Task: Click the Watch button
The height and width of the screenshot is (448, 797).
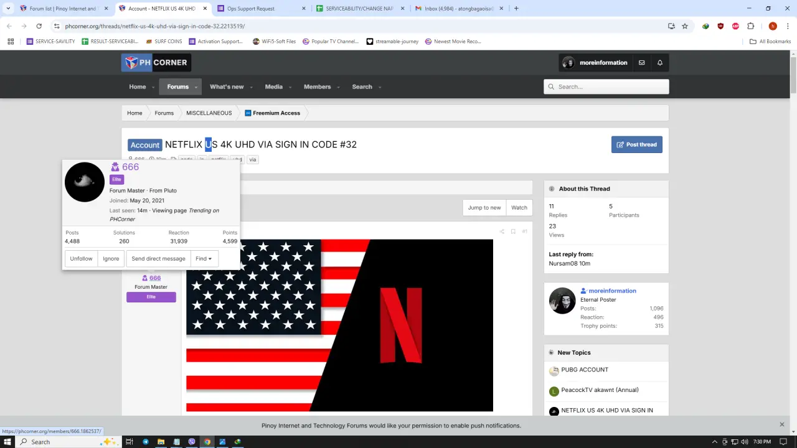Action: [519, 208]
